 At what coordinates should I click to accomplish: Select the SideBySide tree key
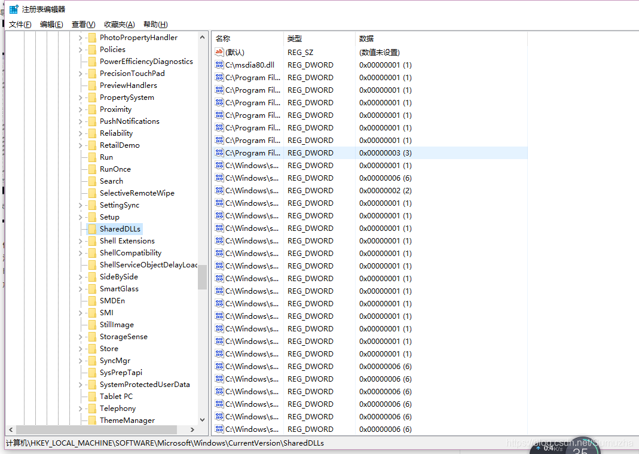coord(118,277)
